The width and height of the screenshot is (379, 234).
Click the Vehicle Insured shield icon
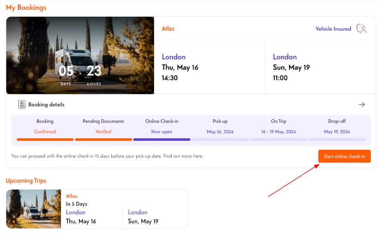362,29
